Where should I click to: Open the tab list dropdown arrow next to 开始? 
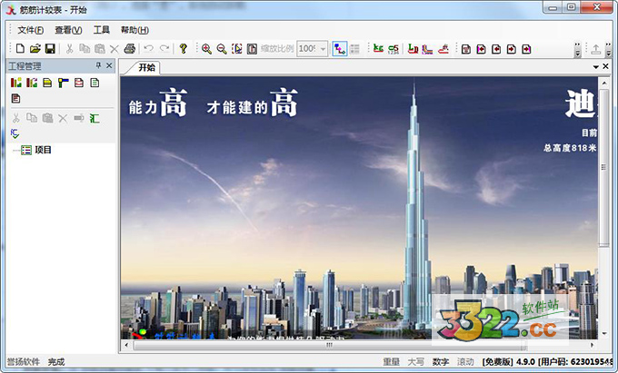click(x=596, y=67)
